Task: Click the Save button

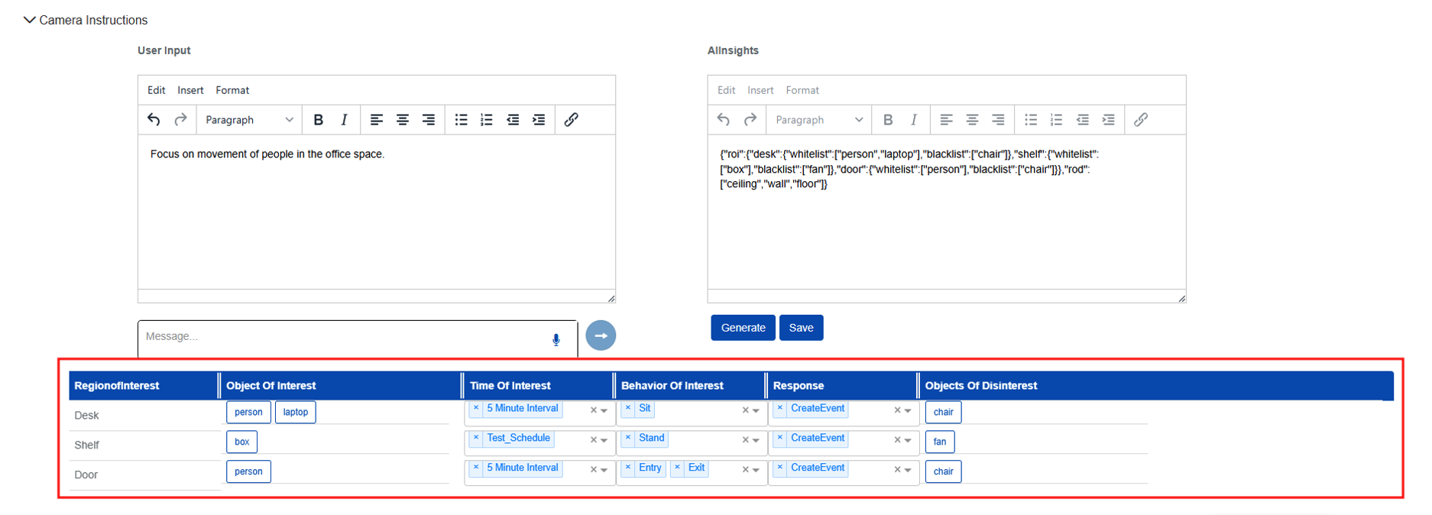Action: click(x=801, y=328)
